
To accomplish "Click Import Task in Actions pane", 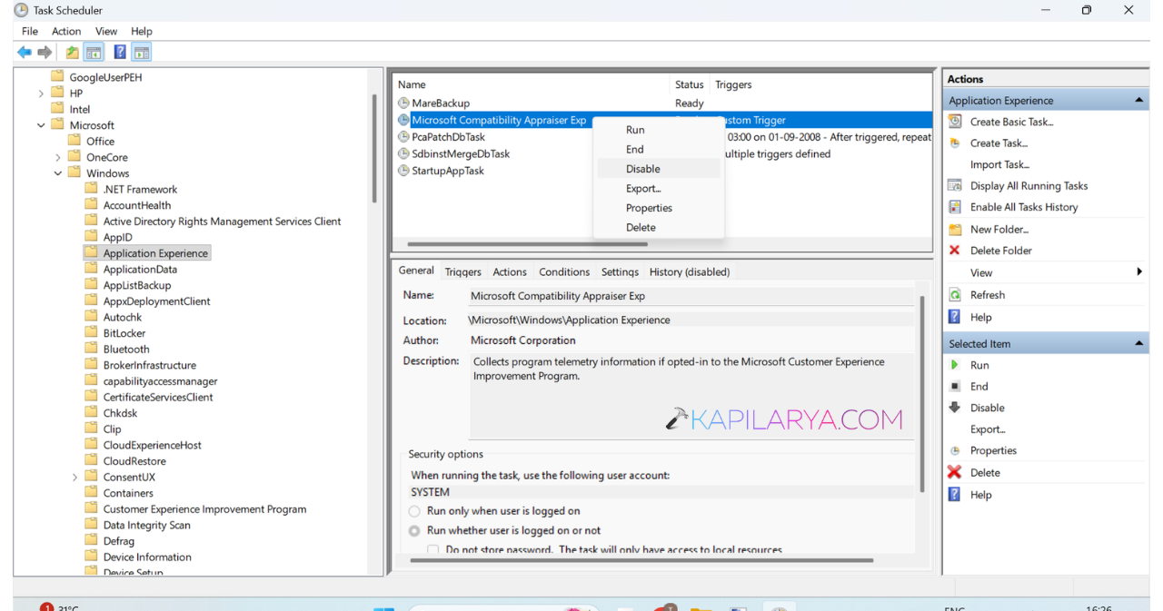I will pos(999,164).
